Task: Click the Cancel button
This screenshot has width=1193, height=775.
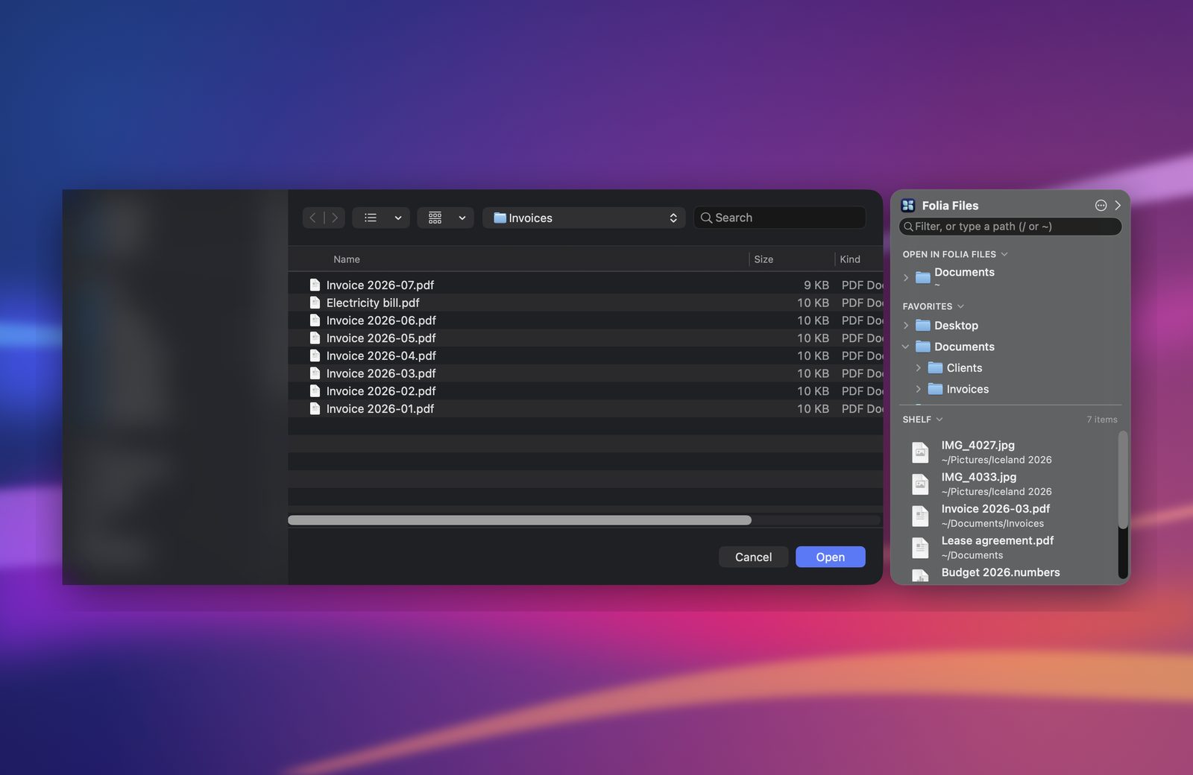Action: pos(753,557)
